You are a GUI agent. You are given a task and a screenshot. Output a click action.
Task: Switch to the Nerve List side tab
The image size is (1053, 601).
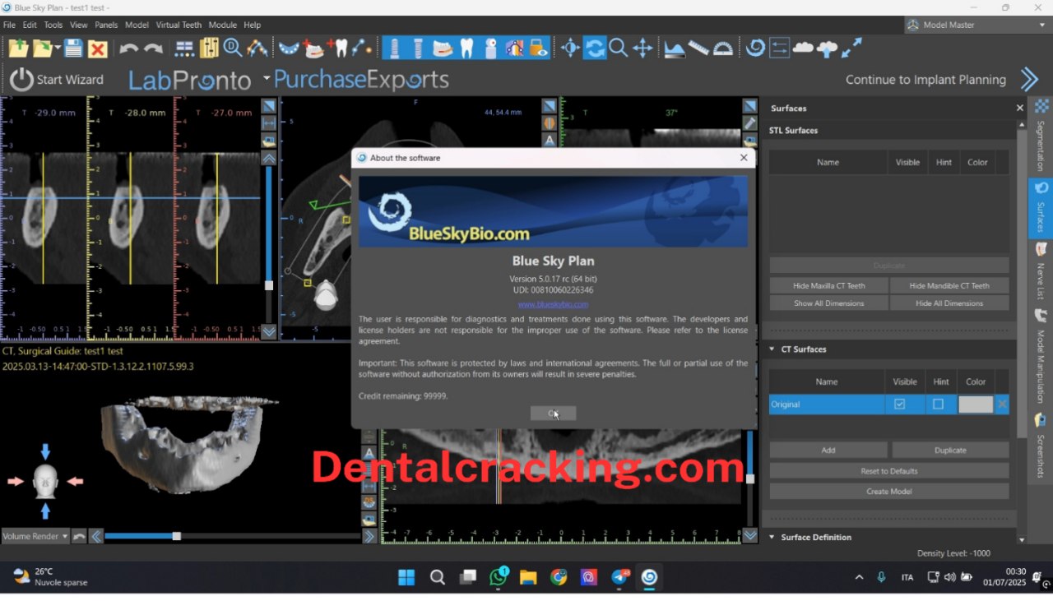click(1041, 271)
